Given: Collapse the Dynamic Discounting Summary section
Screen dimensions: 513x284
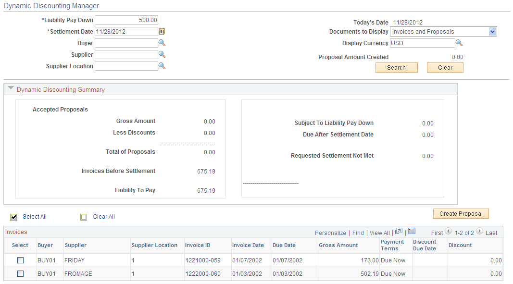Looking at the screenshot, I should pyautogui.click(x=10, y=88).
